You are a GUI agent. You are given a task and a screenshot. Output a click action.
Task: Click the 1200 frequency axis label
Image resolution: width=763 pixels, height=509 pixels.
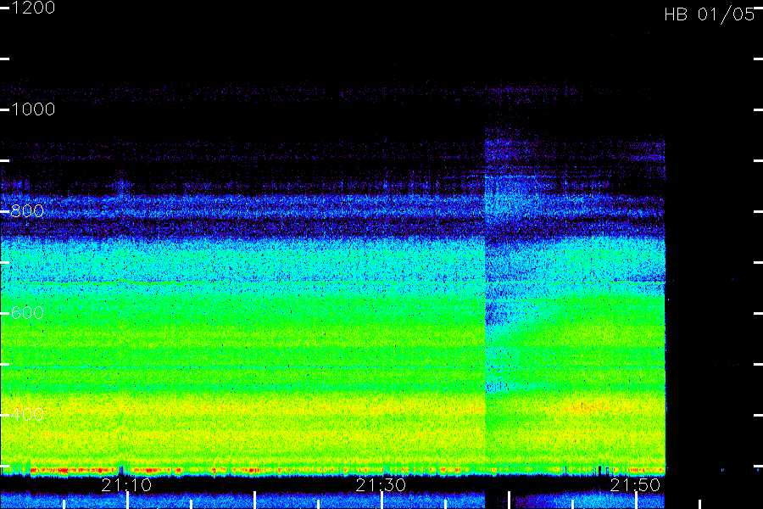pyautogui.click(x=32, y=8)
